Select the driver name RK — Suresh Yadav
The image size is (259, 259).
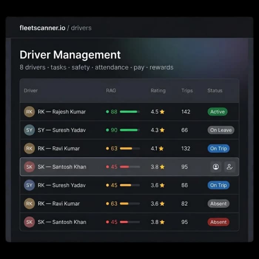tap(62, 185)
